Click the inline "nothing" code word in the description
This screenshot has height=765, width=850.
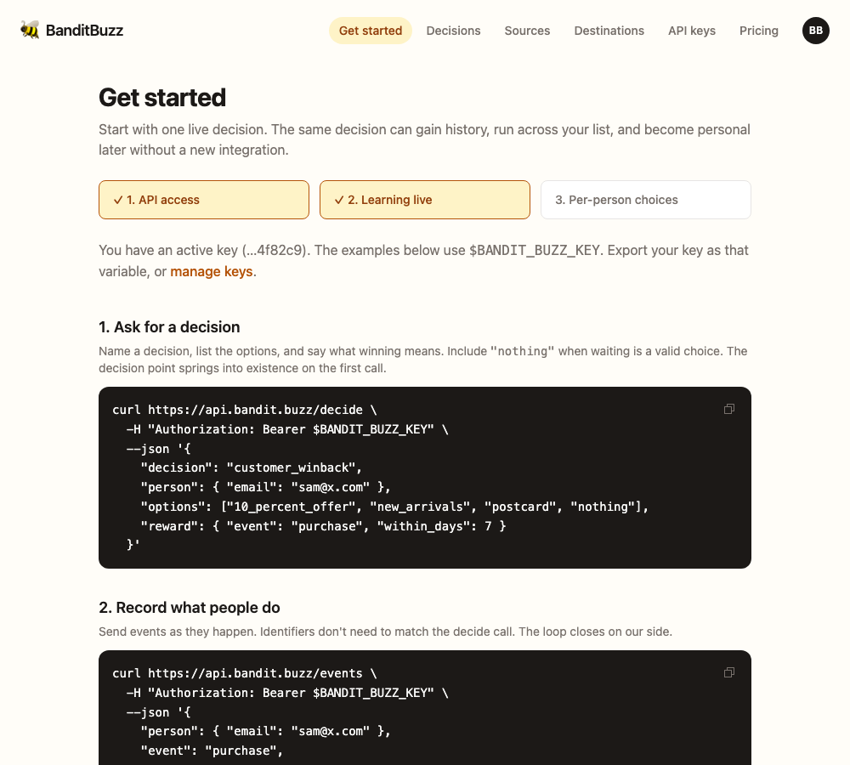click(523, 351)
